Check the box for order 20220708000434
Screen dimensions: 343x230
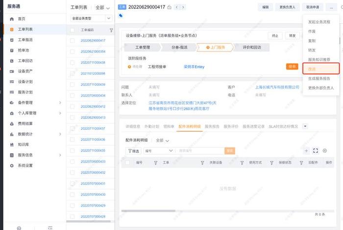pos(72,95)
